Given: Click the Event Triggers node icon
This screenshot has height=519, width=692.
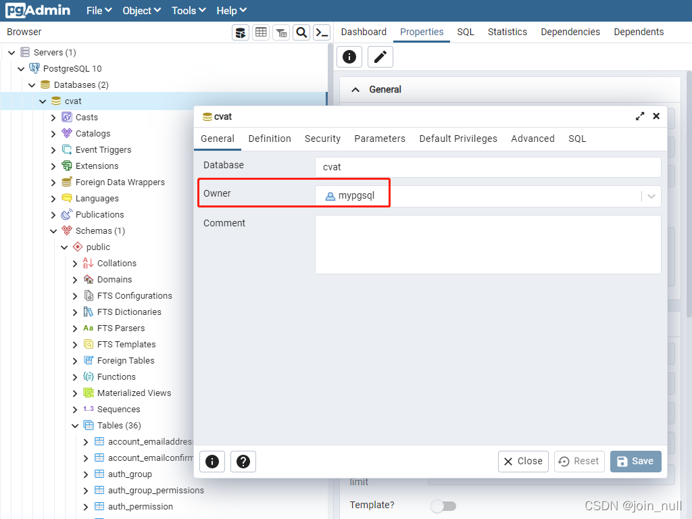Looking at the screenshot, I should [x=67, y=149].
